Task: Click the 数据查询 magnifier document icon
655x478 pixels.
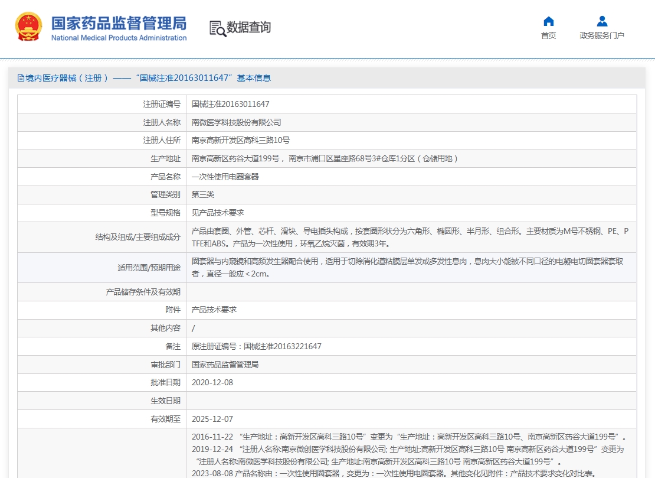Action: pyautogui.click(x=218, y=28)
